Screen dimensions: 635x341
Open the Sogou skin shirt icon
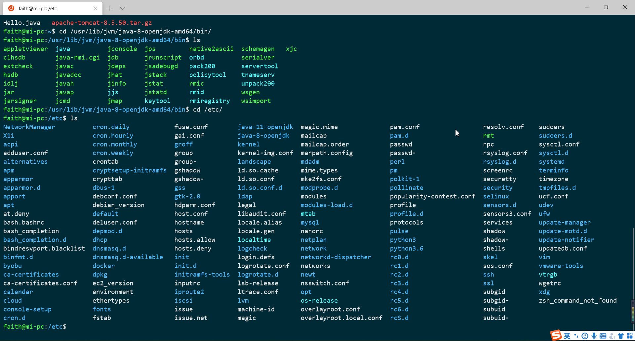621,336
